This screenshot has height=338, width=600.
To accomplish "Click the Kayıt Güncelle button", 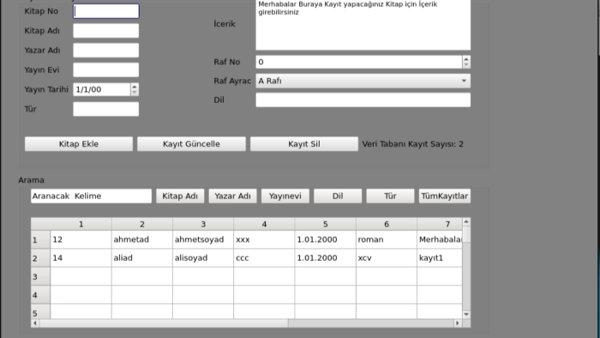I will click(191, 144).
